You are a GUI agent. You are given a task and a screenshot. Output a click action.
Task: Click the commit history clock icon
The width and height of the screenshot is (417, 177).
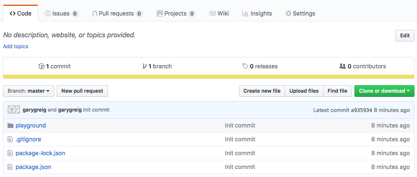click(41, 66)
